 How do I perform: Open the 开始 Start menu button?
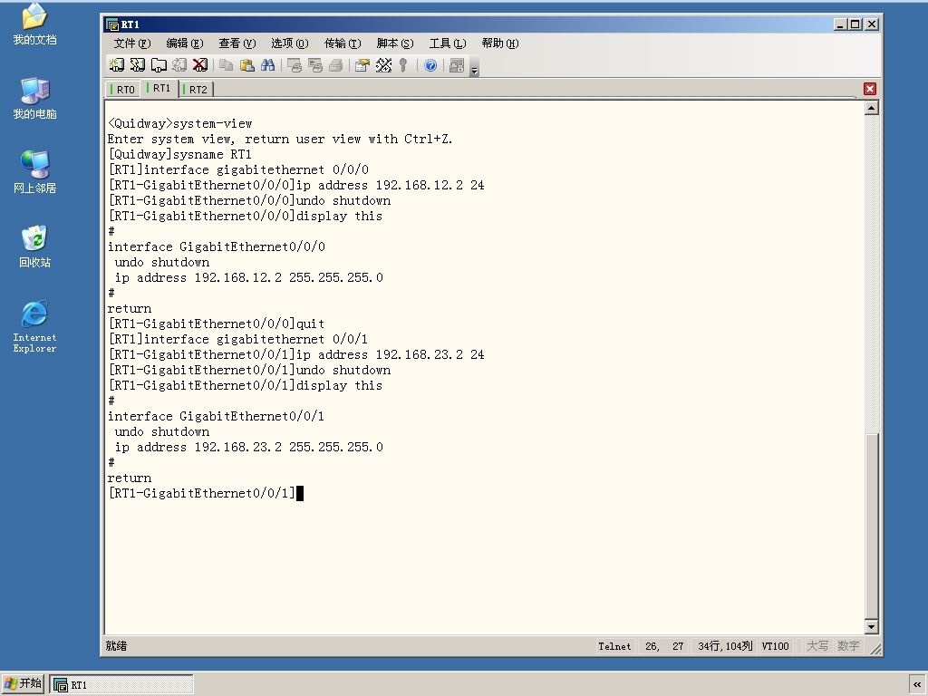click(x=23, y=683)
